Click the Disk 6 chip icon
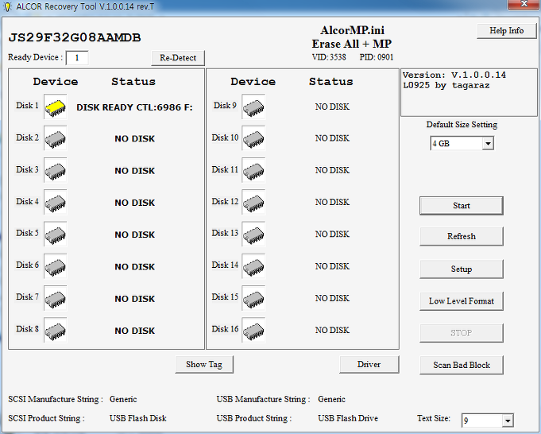Screen dimensions: 541x434 pyautogui.click(x=56, y=266)
